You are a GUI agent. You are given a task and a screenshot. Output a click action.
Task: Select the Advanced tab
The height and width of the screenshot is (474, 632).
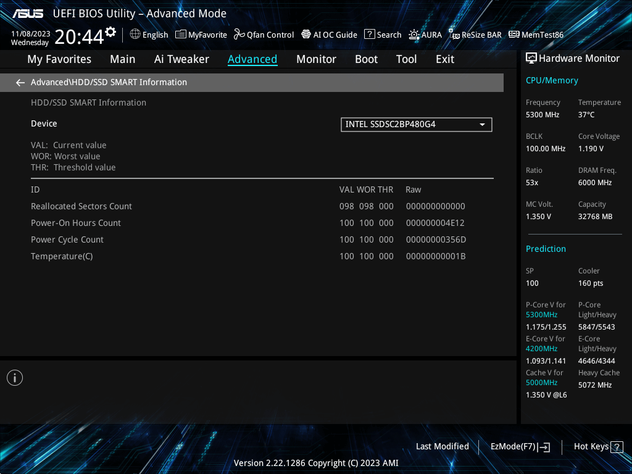[252, 59]
